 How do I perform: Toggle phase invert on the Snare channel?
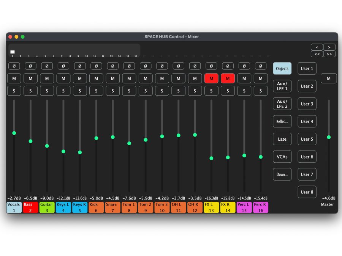(x=112, y=66)
